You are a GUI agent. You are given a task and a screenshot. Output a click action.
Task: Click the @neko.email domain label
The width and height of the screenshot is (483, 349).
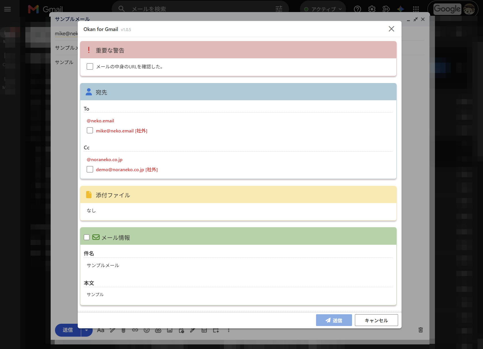point(100,121)
